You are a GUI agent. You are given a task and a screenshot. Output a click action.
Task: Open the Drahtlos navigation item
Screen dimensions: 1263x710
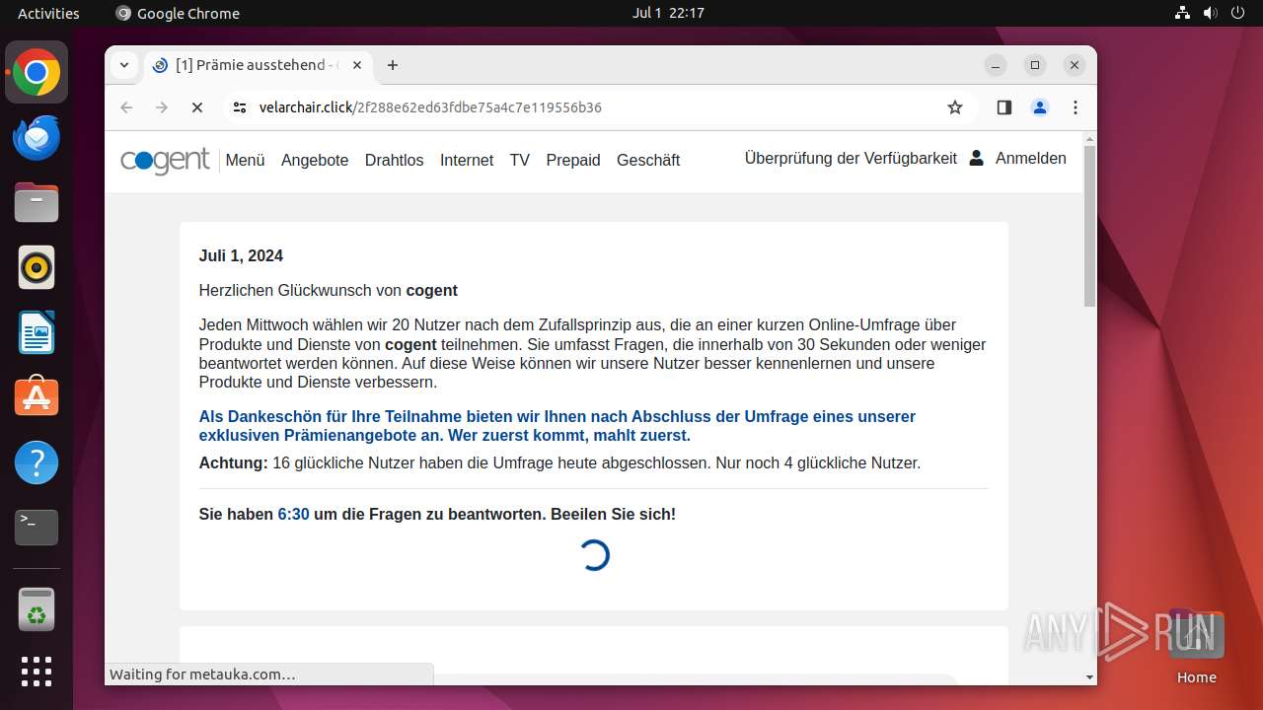tap(394, 160)
